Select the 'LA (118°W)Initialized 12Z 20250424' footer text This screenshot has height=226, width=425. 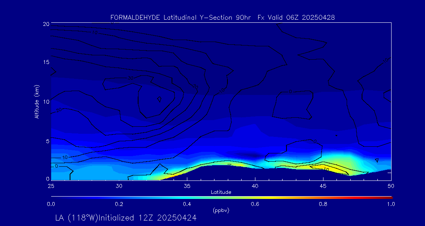click(x=126, y=218)
